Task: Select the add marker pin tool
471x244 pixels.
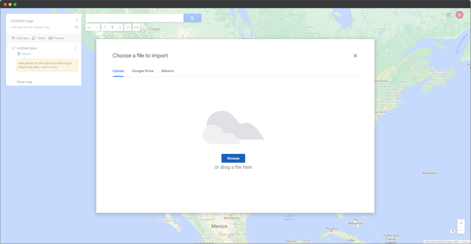Action: coord(112,28)
